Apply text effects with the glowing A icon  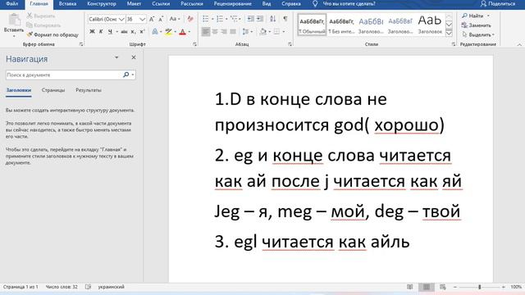pyautogui.click(x=155, y=32)
